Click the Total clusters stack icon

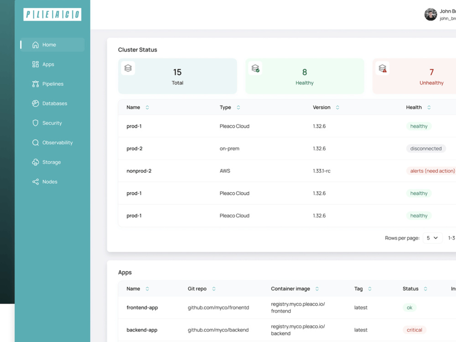(128, 68)
